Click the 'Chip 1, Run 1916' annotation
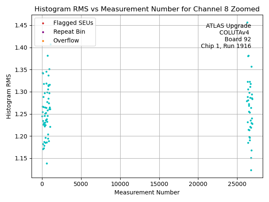 tap(226, 46)
